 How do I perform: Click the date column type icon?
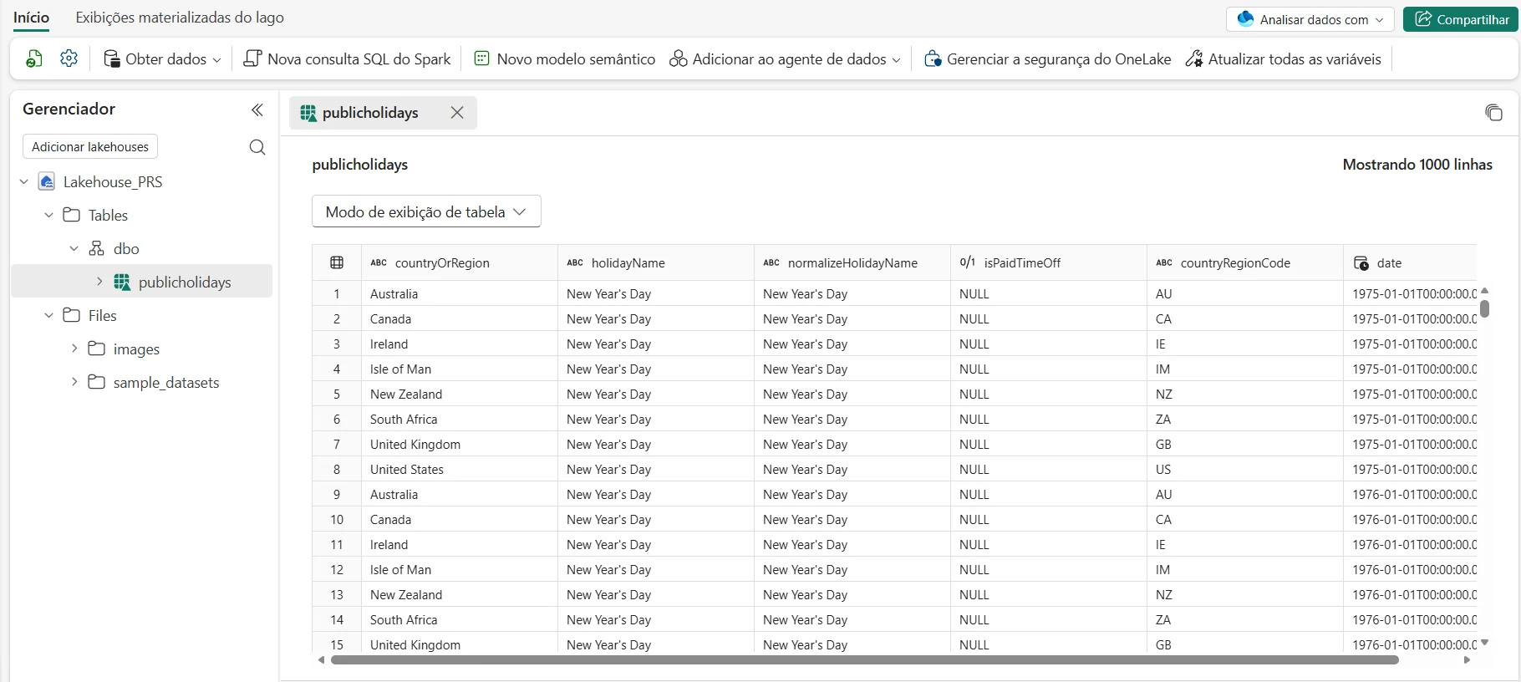1361,263
